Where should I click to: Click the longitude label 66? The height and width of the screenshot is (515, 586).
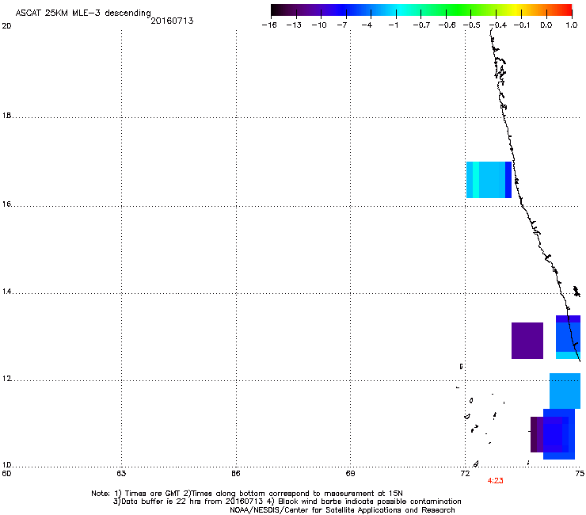236,474
